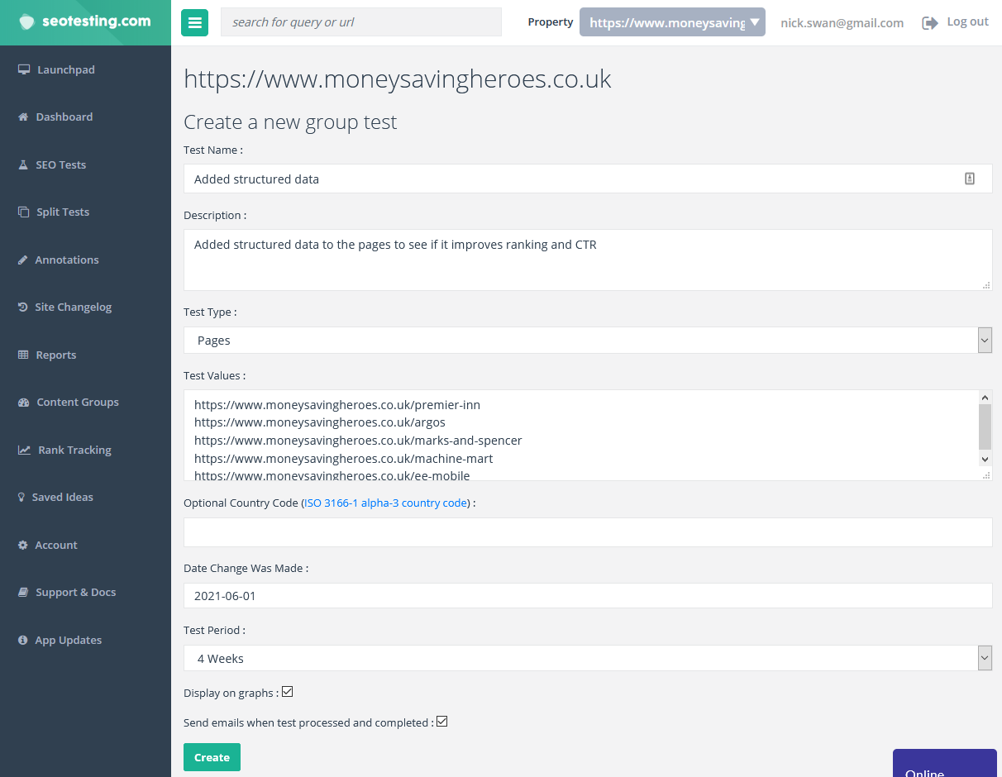Click the search for query or url field

pyautogui.click(x=361, y=22)
